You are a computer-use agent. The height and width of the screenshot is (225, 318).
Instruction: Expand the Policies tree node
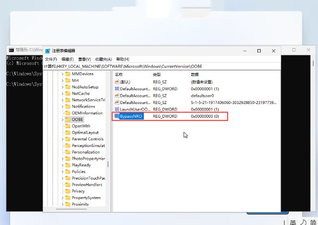pyautogui.click(x=62, y=172)
